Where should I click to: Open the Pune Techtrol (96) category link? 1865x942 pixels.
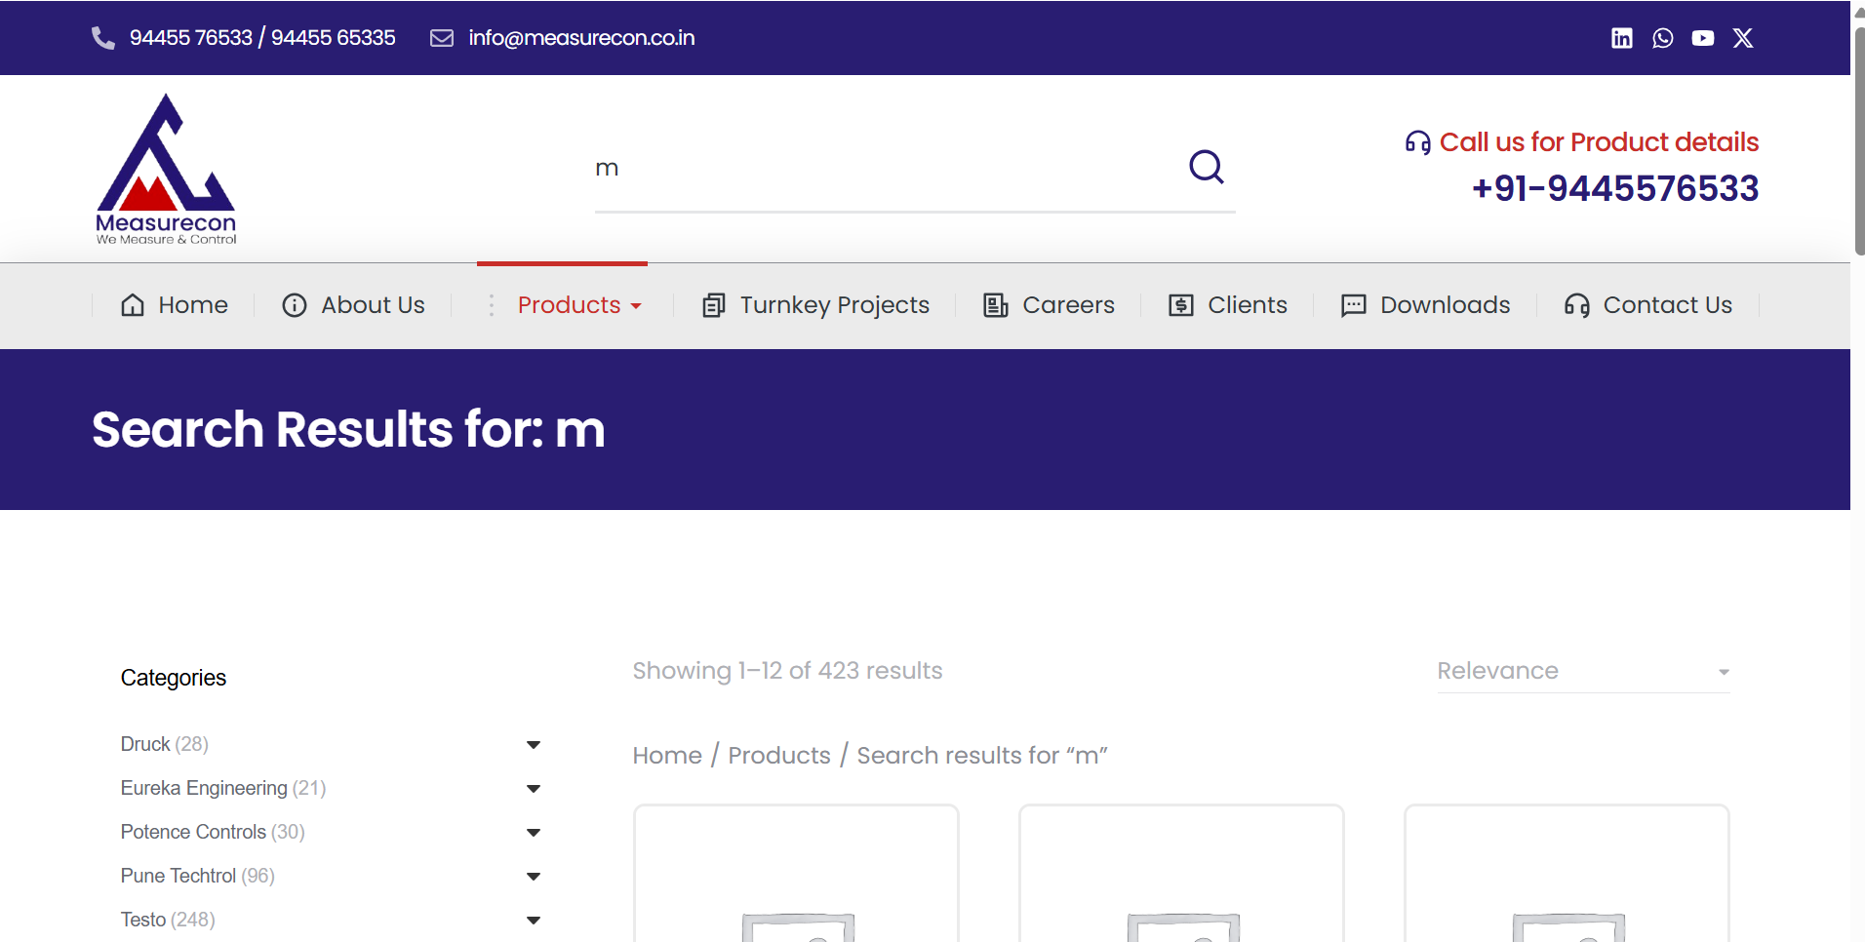pos(198,877)
